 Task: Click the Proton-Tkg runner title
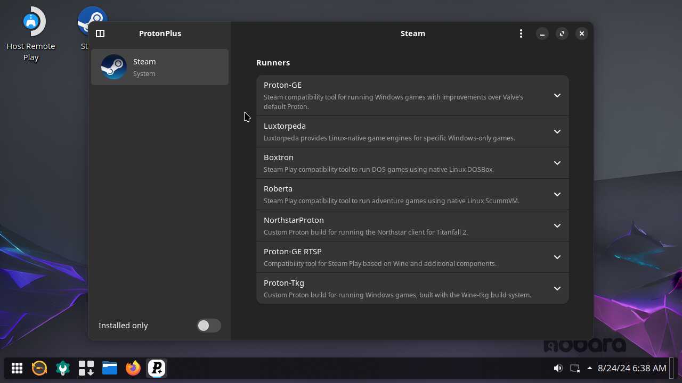pyautogui.click(x=284, y=283)
